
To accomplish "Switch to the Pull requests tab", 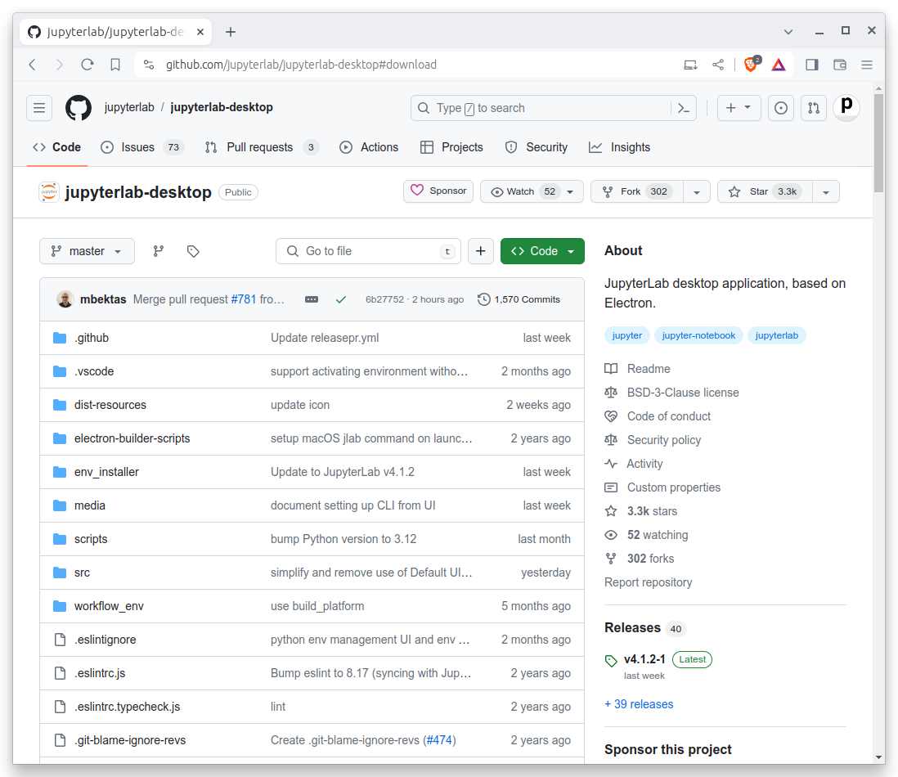I will click(x=261, y=147).
